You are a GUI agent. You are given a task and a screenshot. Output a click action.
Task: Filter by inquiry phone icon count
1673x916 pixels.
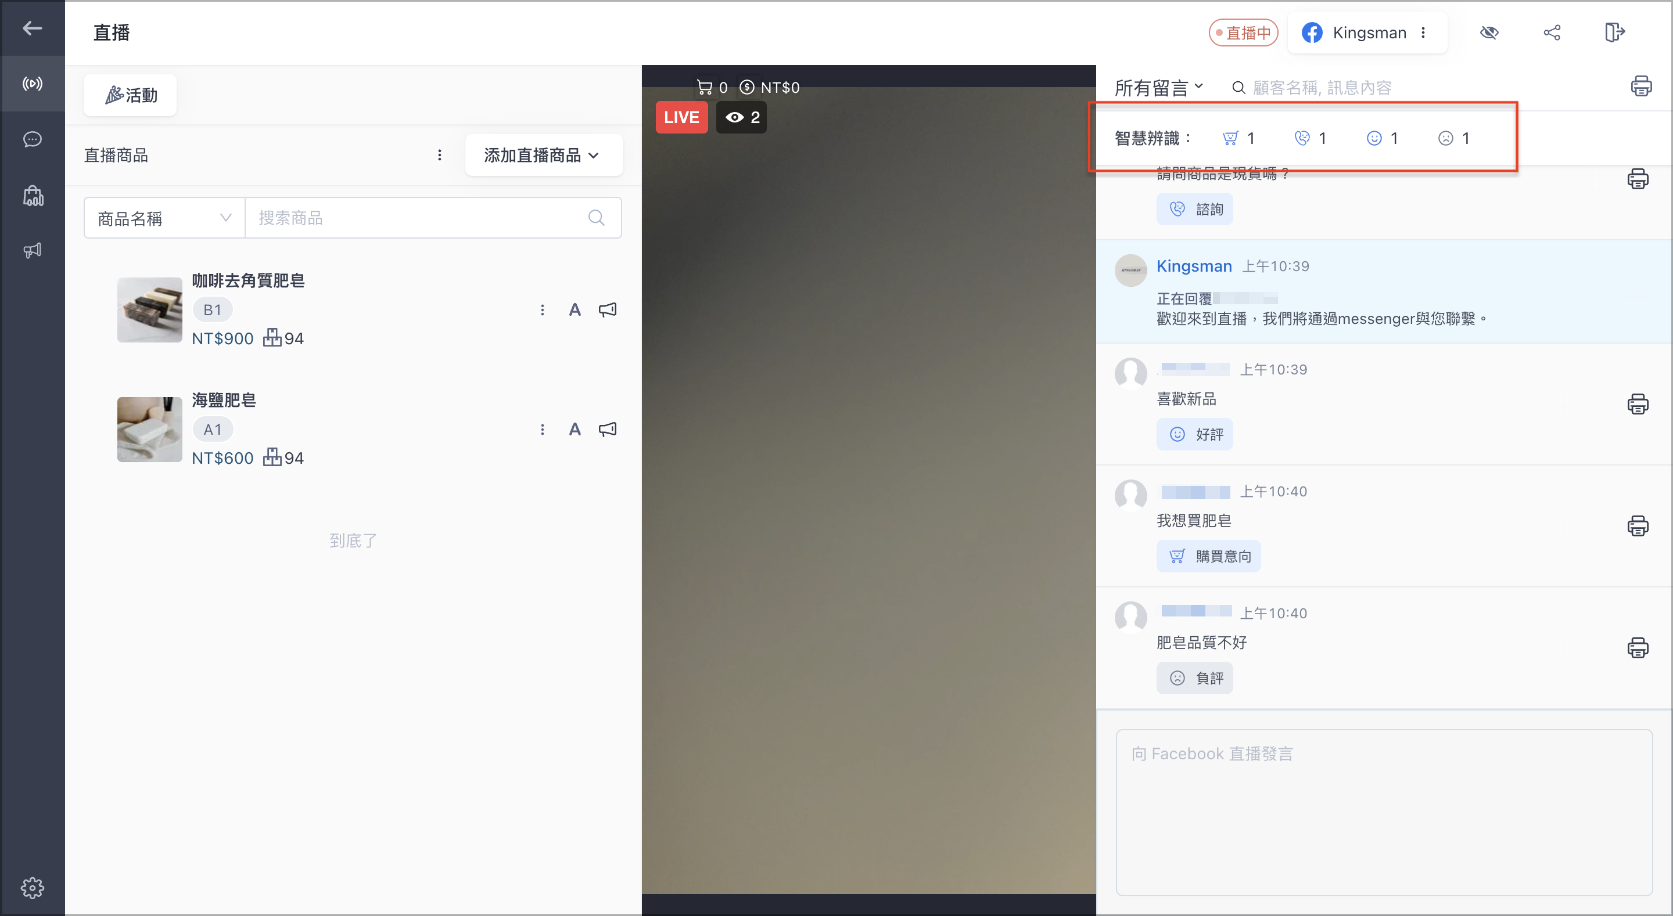(x=1310, y=138)
